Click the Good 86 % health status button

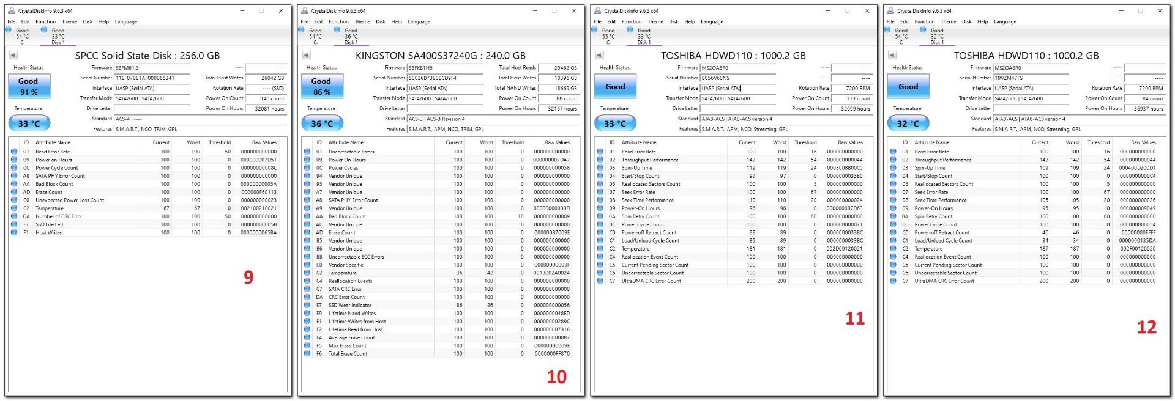[x=322, y=86]
